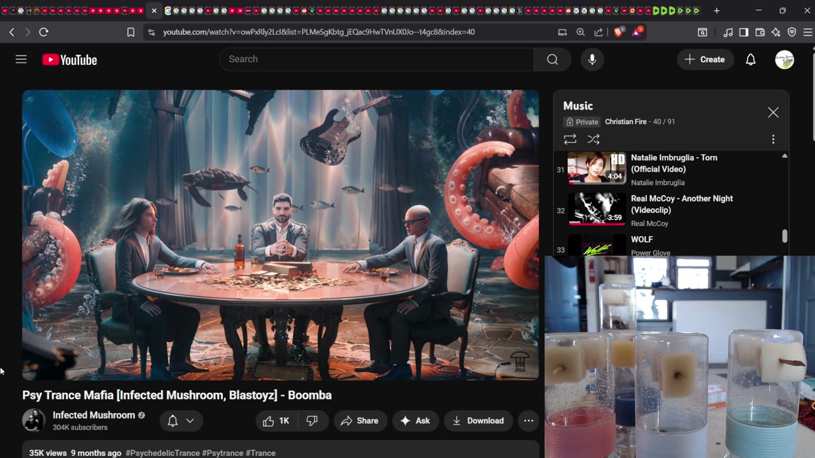
Task: Click the Natalie Imbruglia - Torn title
Action: coord(674,163)
